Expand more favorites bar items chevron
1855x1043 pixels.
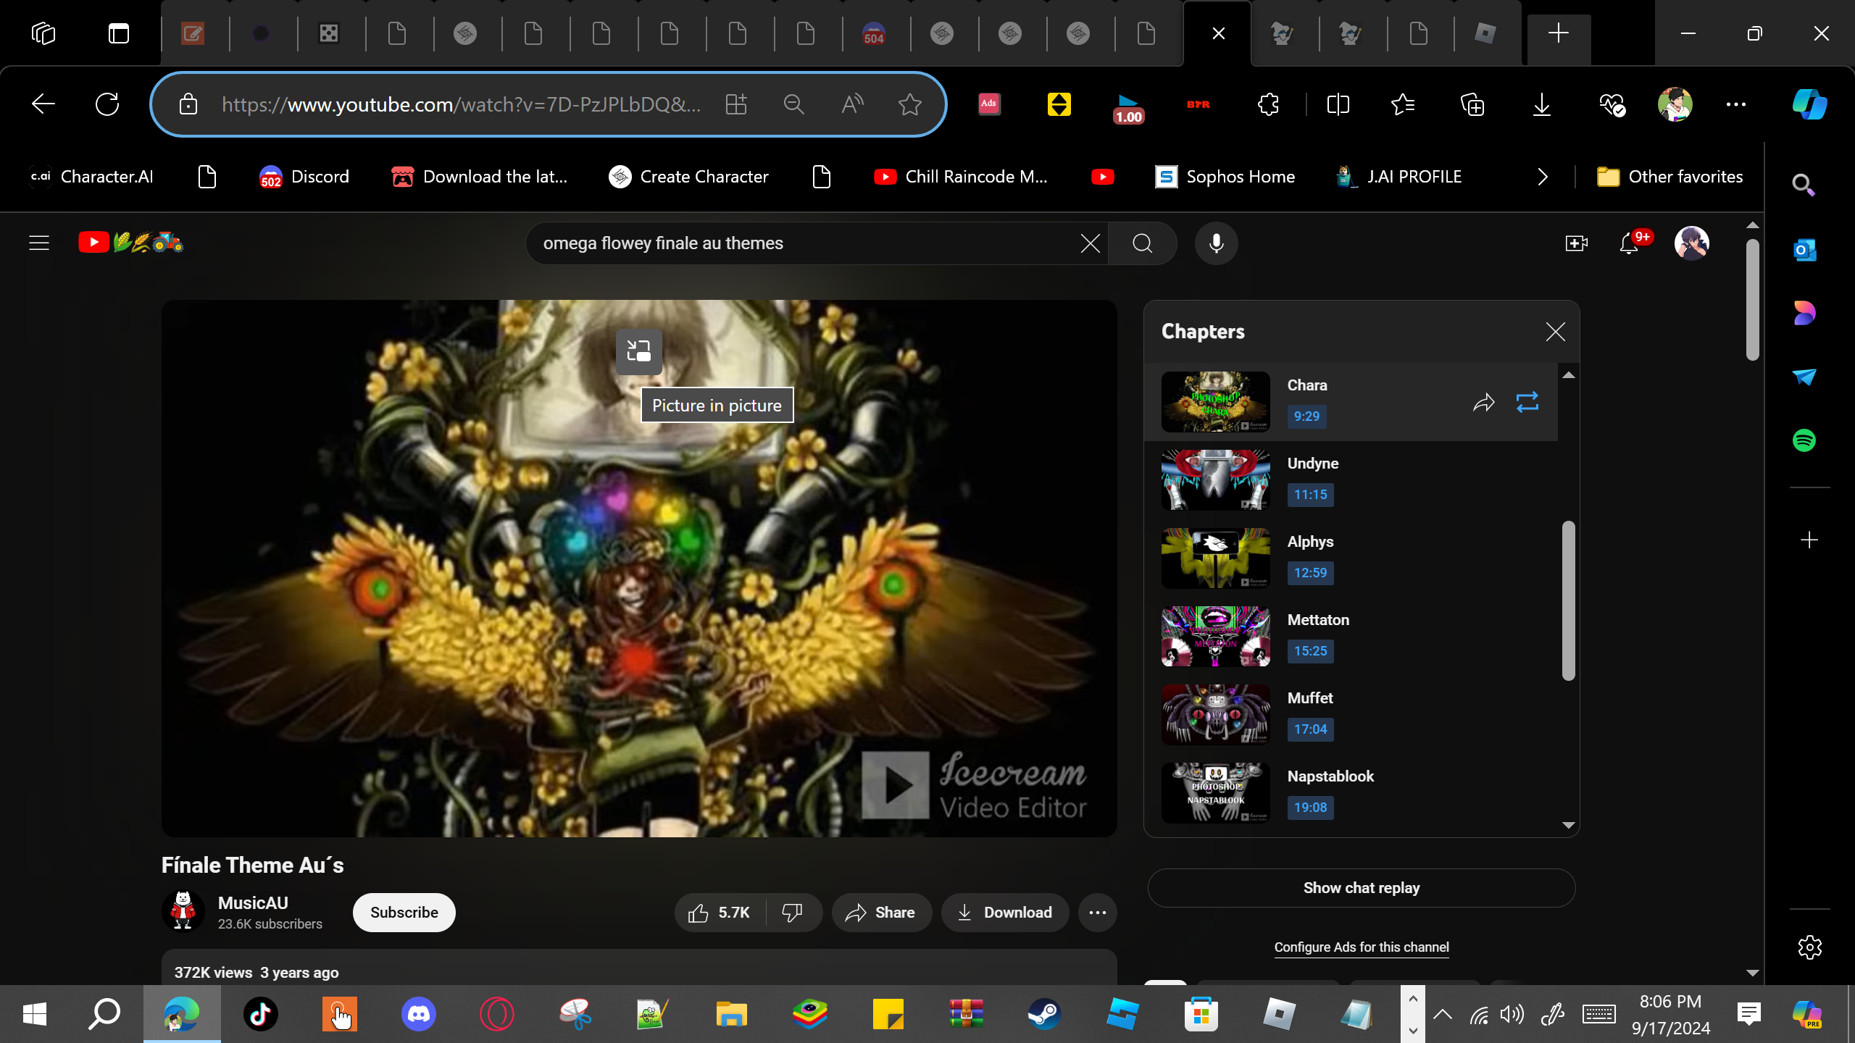[1543, 177]
